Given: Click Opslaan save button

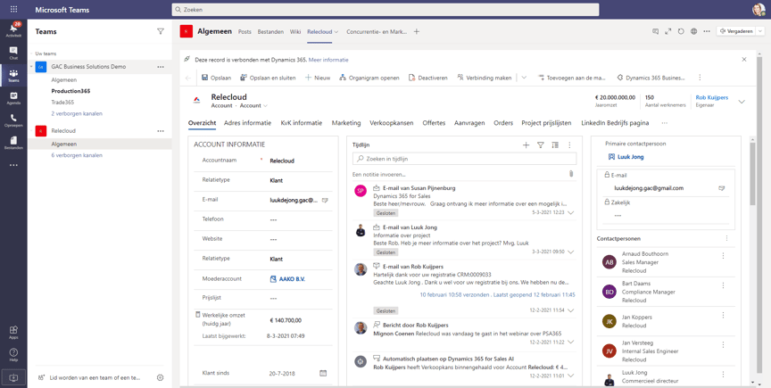Looking at the screenshot, I should pos(214,78).
